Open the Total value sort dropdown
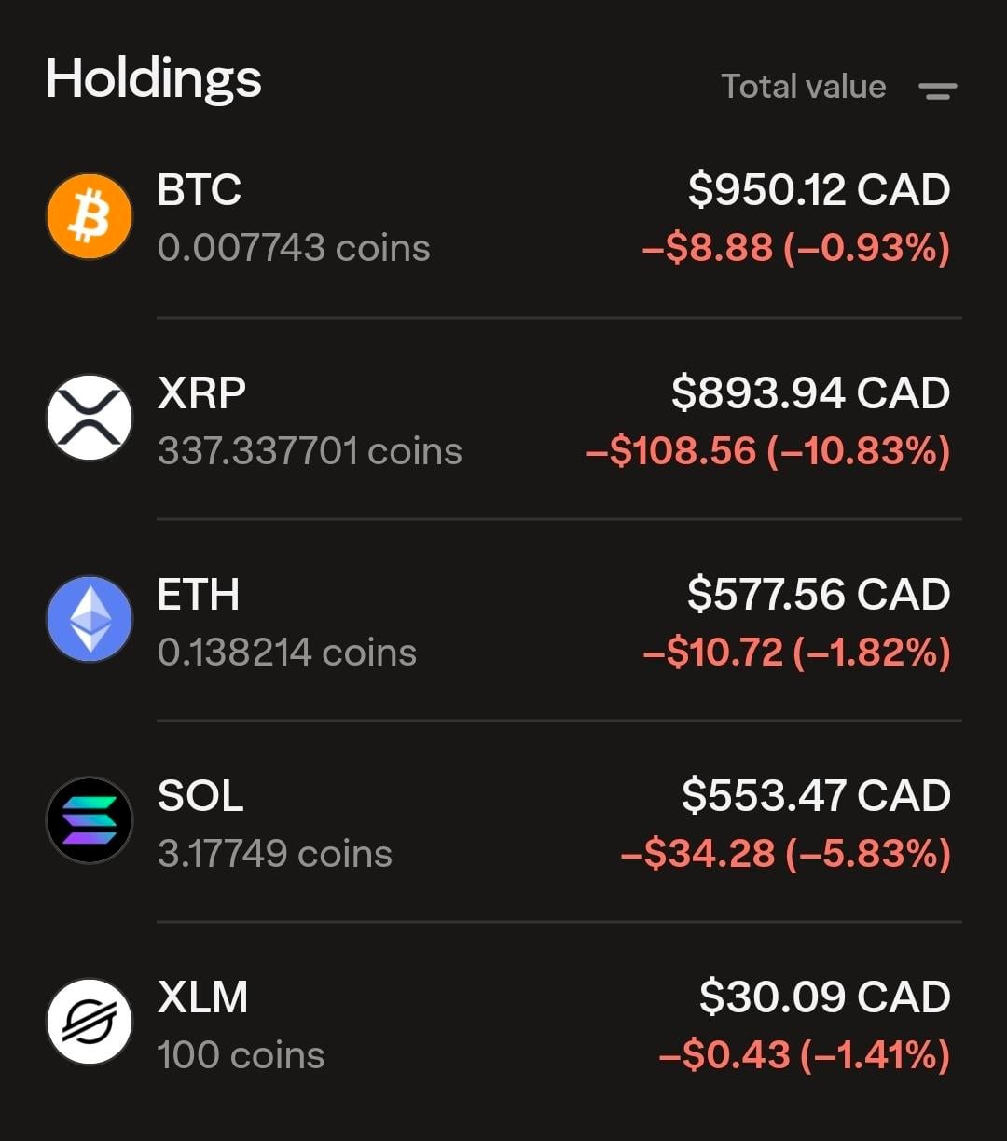 point(803,87)
